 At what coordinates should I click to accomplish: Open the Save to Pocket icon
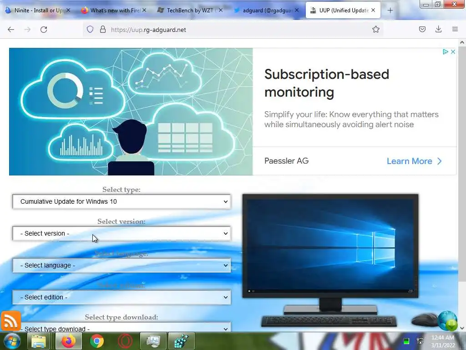coord(422,29)
